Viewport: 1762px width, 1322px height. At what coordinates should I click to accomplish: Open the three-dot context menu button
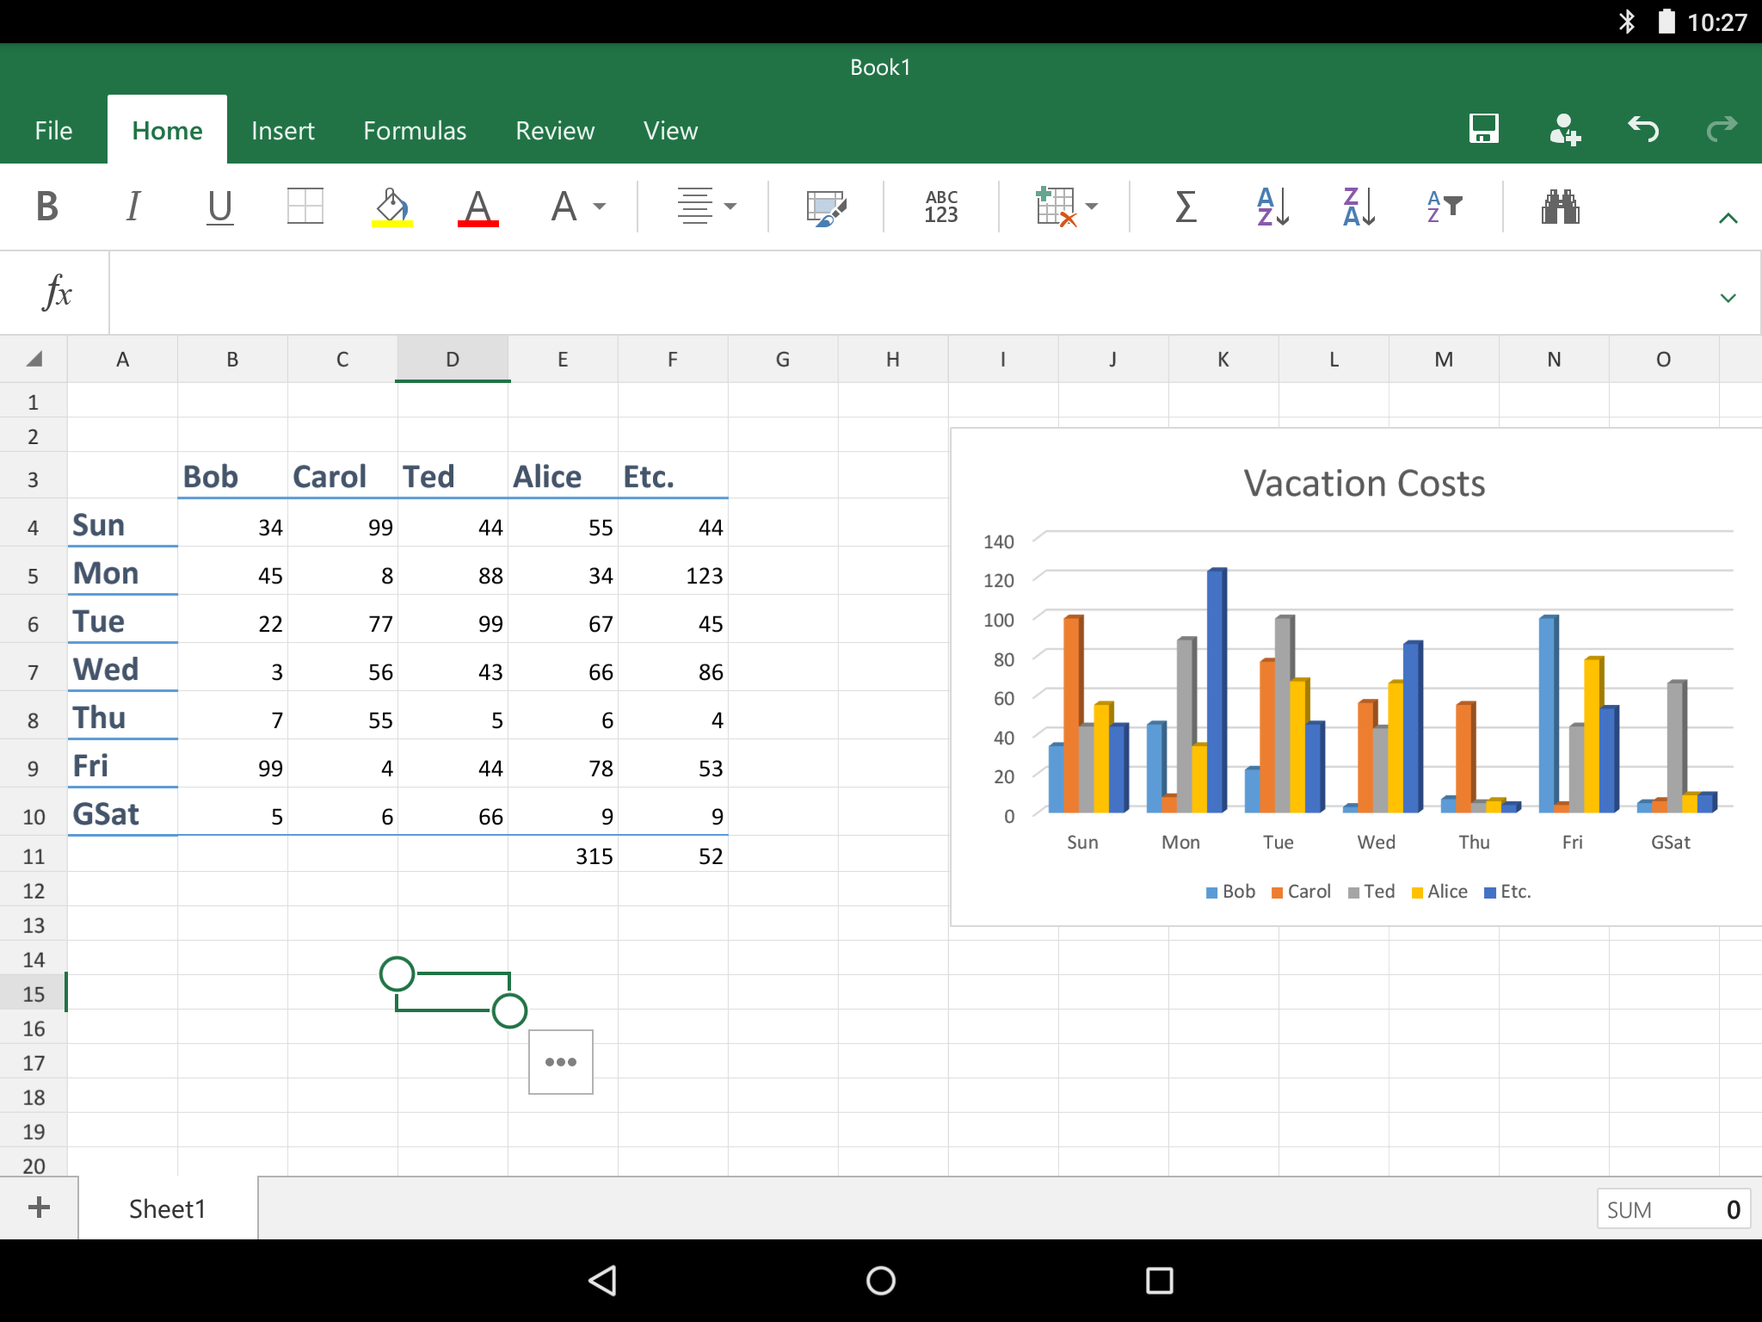point(561,1062)
